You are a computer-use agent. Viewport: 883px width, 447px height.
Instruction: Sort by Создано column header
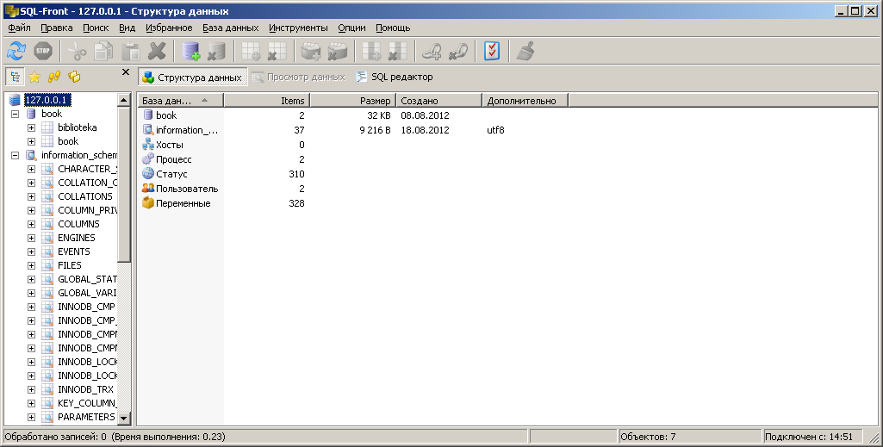point(439,101)
